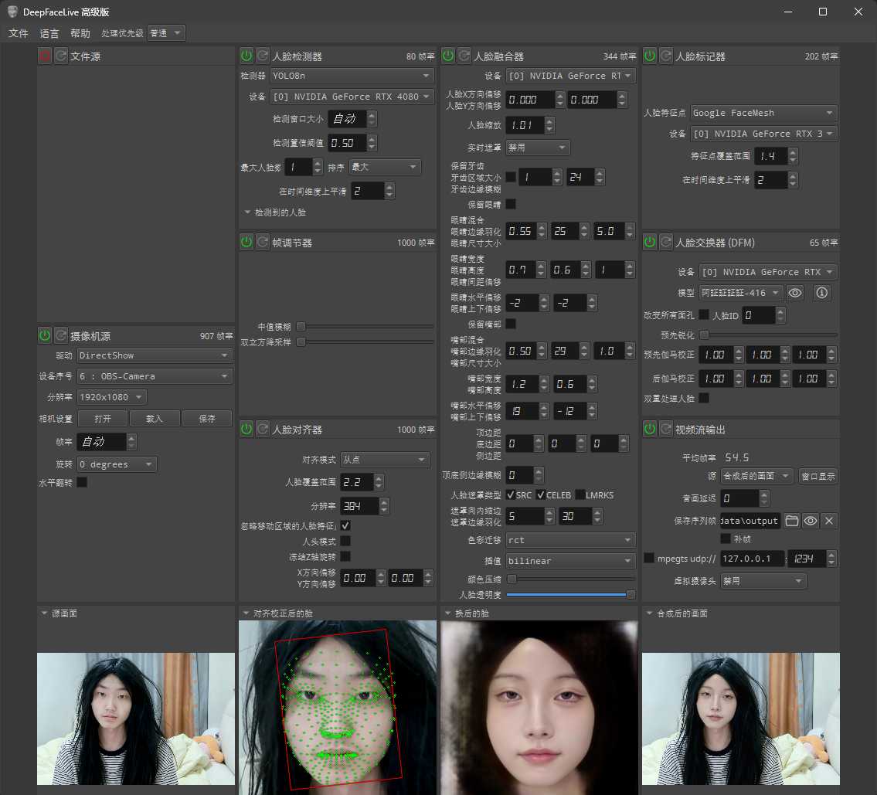Click the 窗口显示 button
The image size is (877, 795).
(x=818, y=476)
